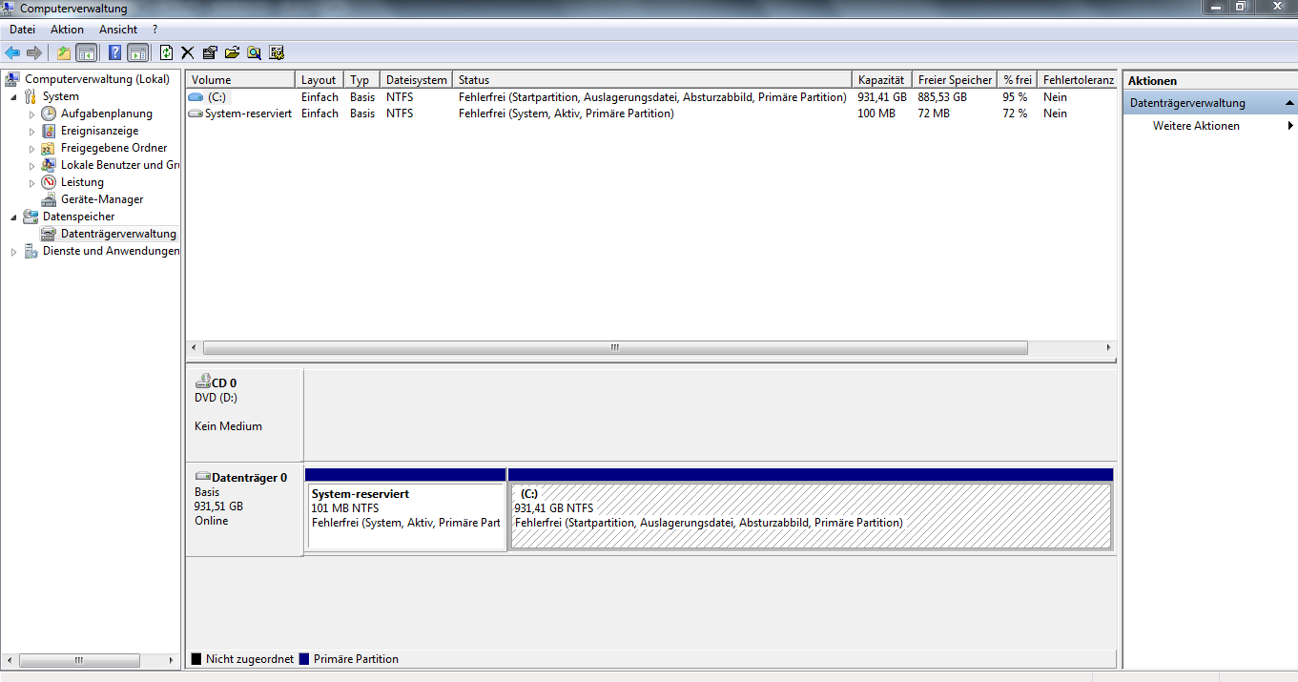This screenshot has width=1298, height=682.
Task: Open the Ansicht menu
Action: 118,30
